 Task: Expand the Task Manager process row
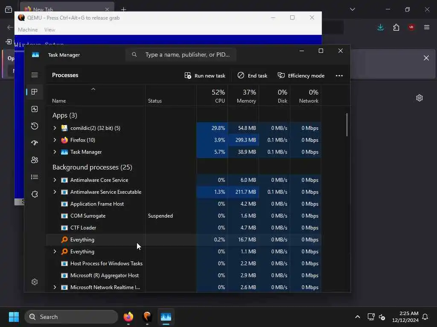(x=55, y=152)
